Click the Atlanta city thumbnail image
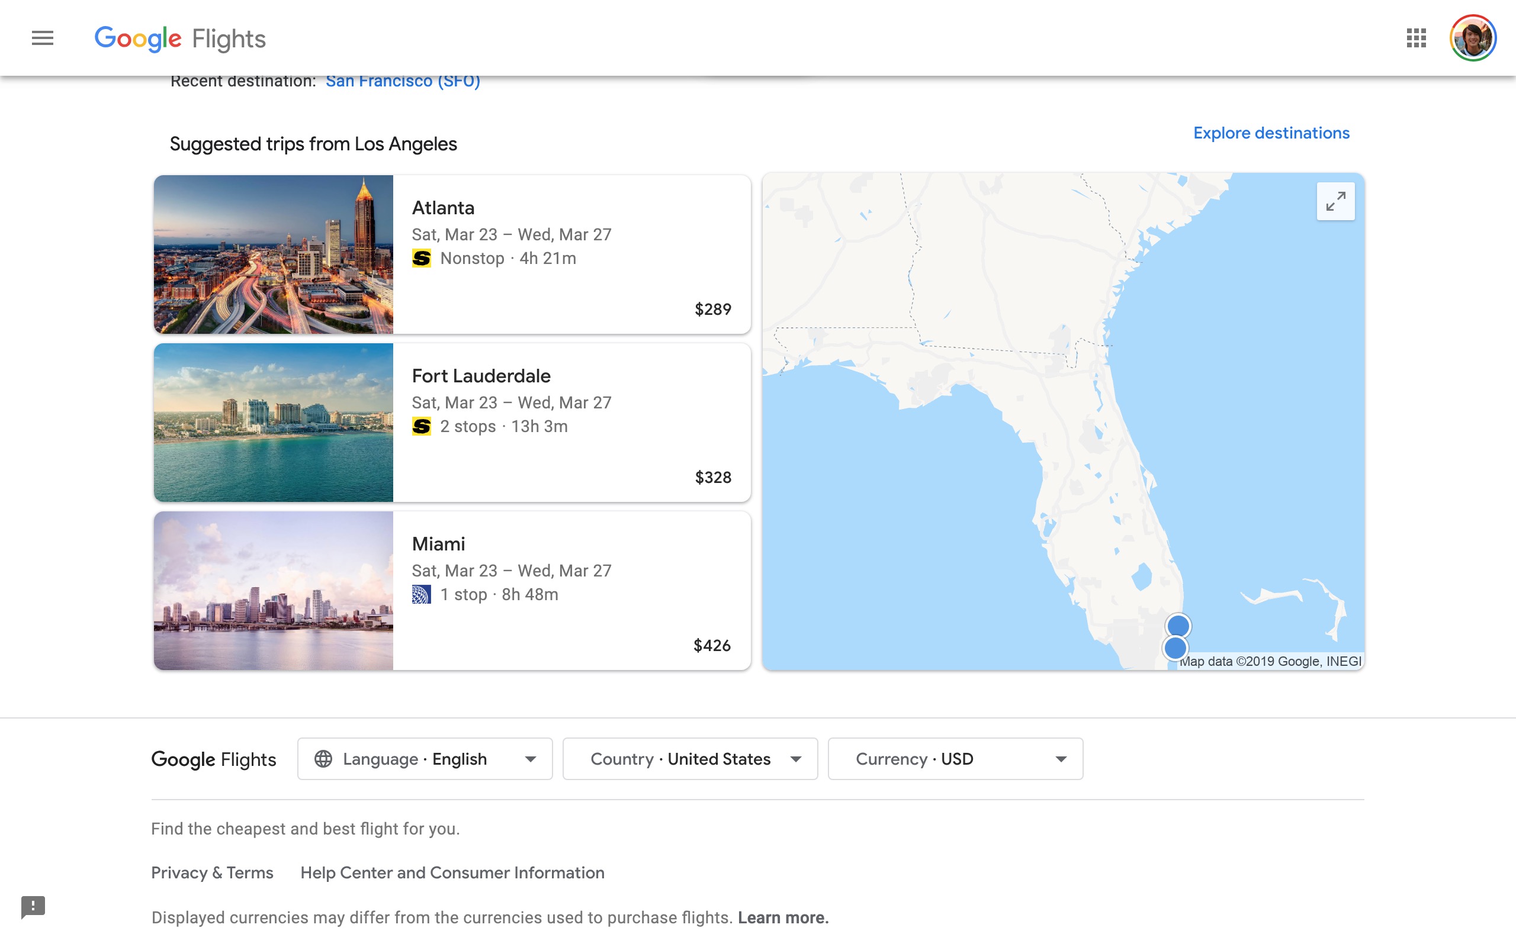1516x947 pixels. [273, 255]
